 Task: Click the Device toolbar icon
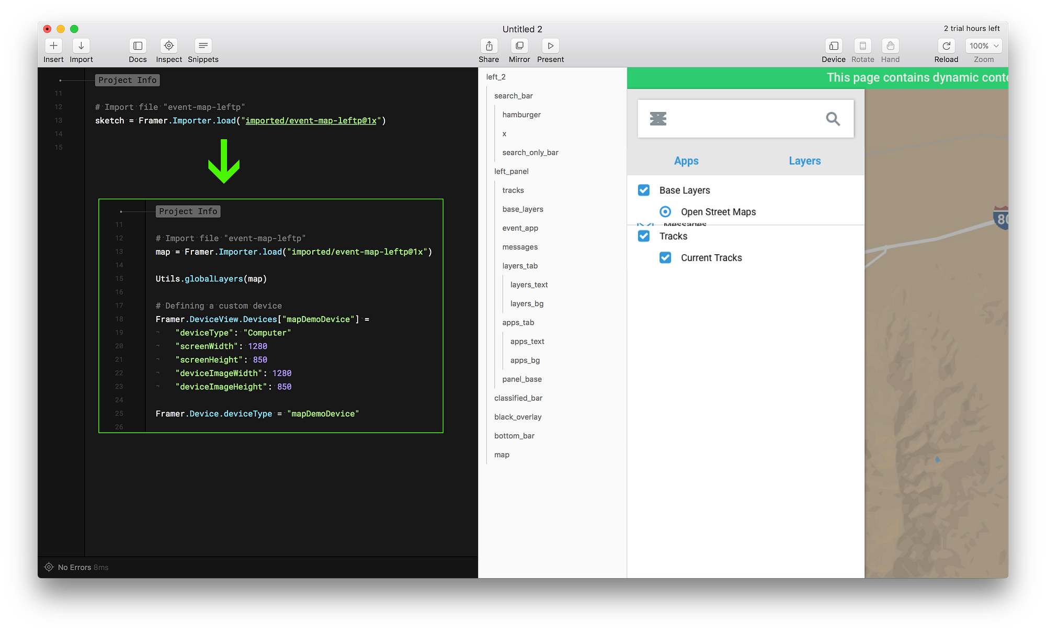click(833, 46)
